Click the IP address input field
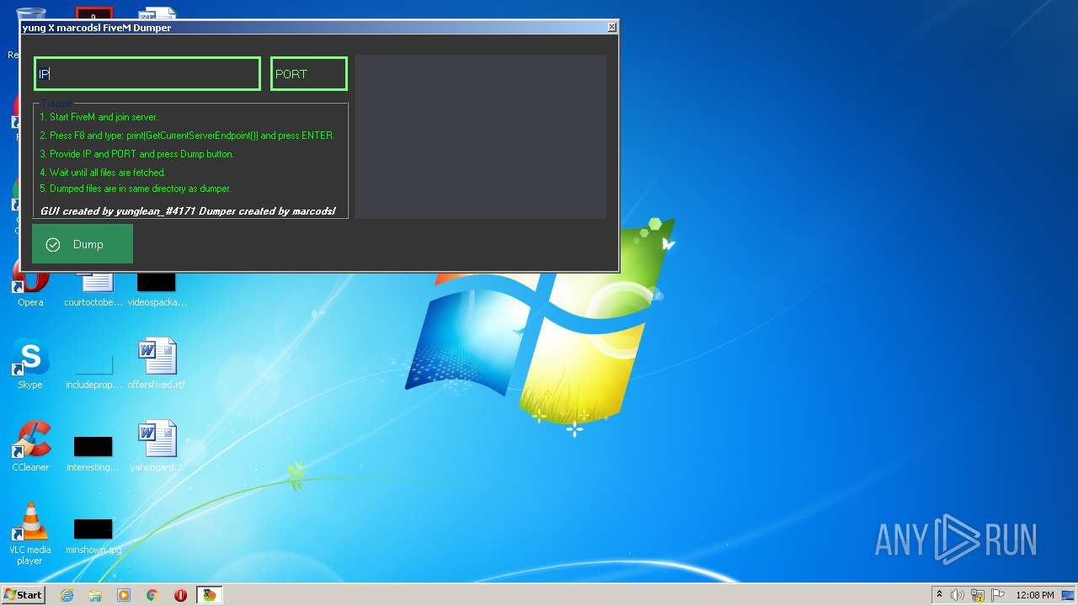1078x606 pixels. pos(147,74)
